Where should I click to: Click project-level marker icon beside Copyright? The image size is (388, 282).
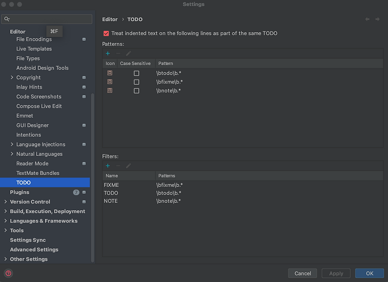(84, 77)
